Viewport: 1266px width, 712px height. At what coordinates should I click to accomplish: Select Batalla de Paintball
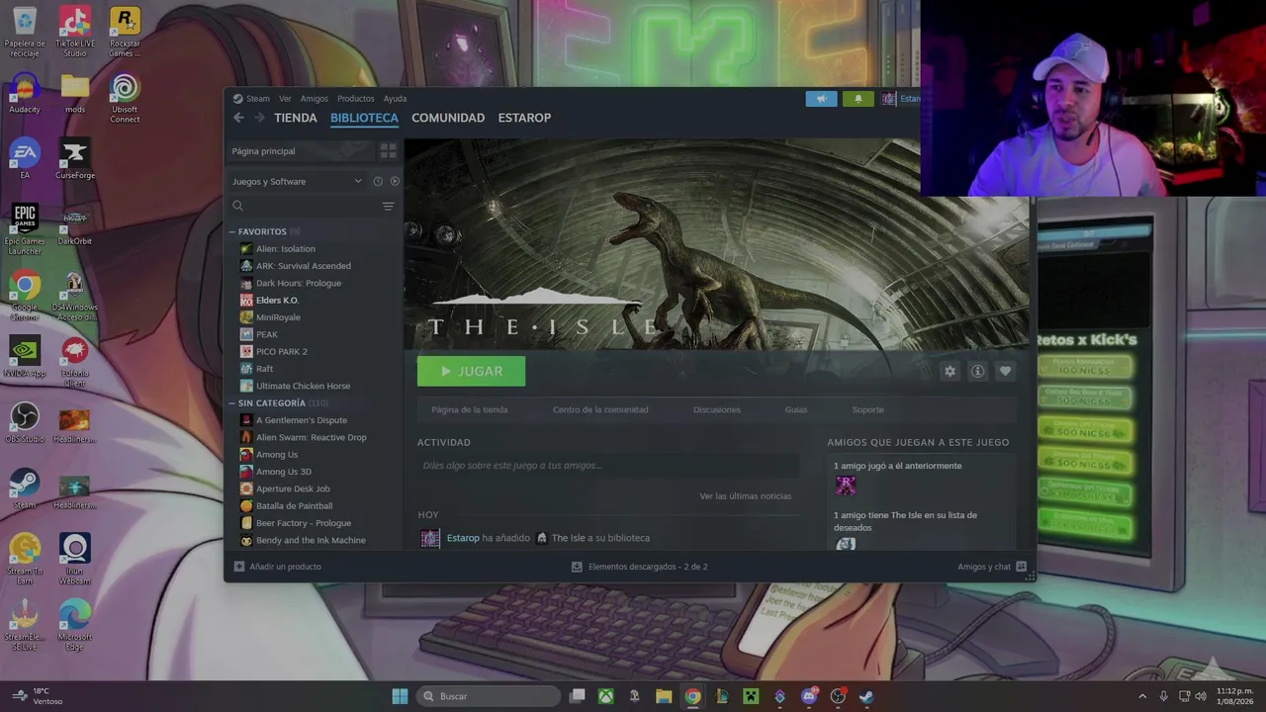click(294, 506)
